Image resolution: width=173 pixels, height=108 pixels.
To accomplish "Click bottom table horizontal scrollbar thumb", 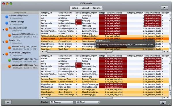I will coord(80,98).
